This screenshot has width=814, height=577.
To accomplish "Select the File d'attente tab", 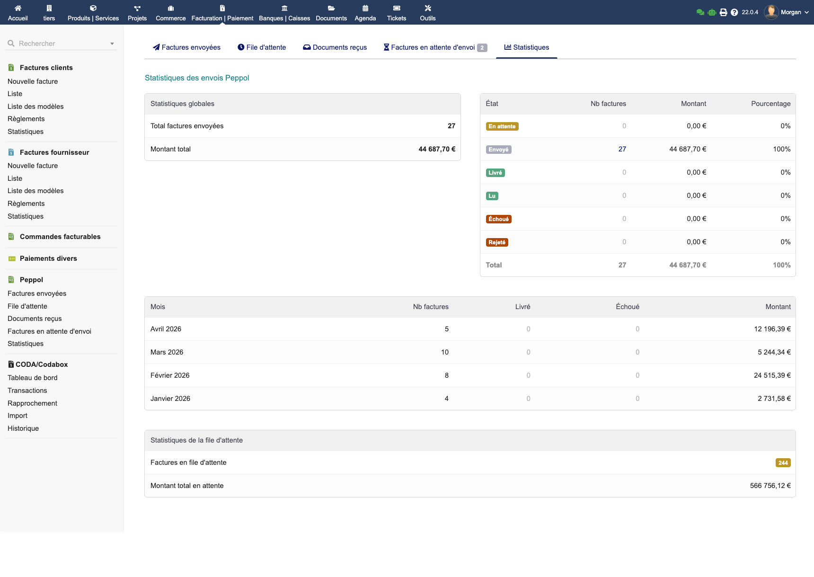I will (x=262, y=47).
